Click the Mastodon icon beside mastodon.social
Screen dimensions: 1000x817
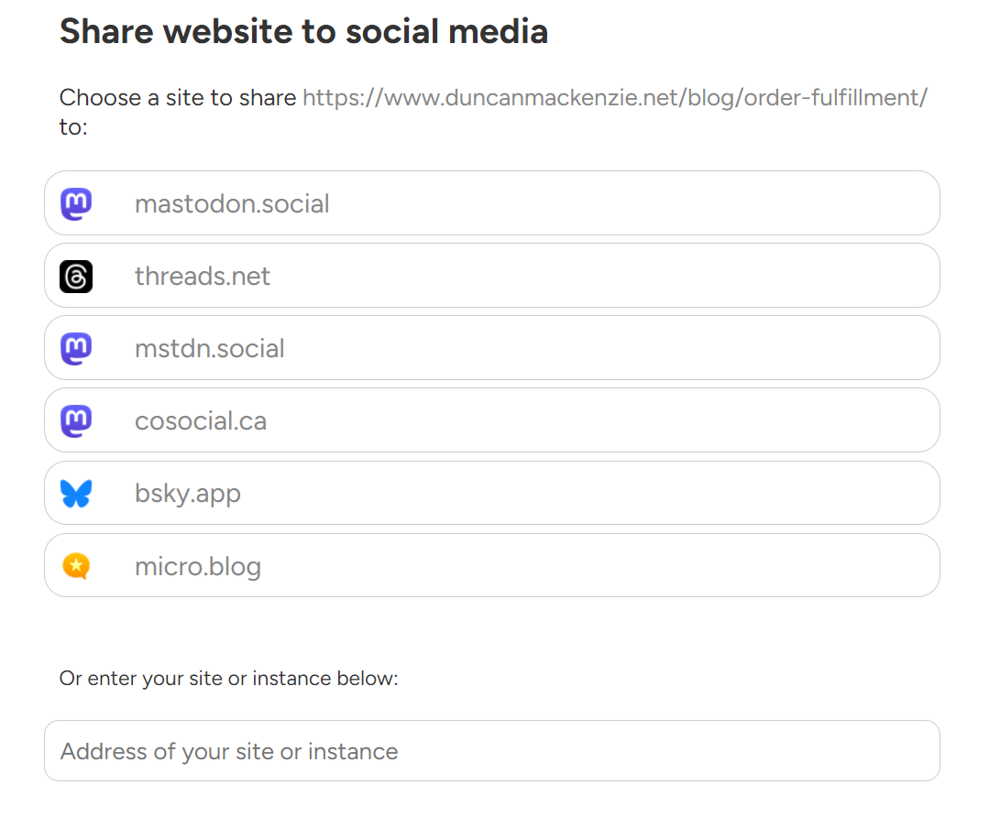point(76,203)
